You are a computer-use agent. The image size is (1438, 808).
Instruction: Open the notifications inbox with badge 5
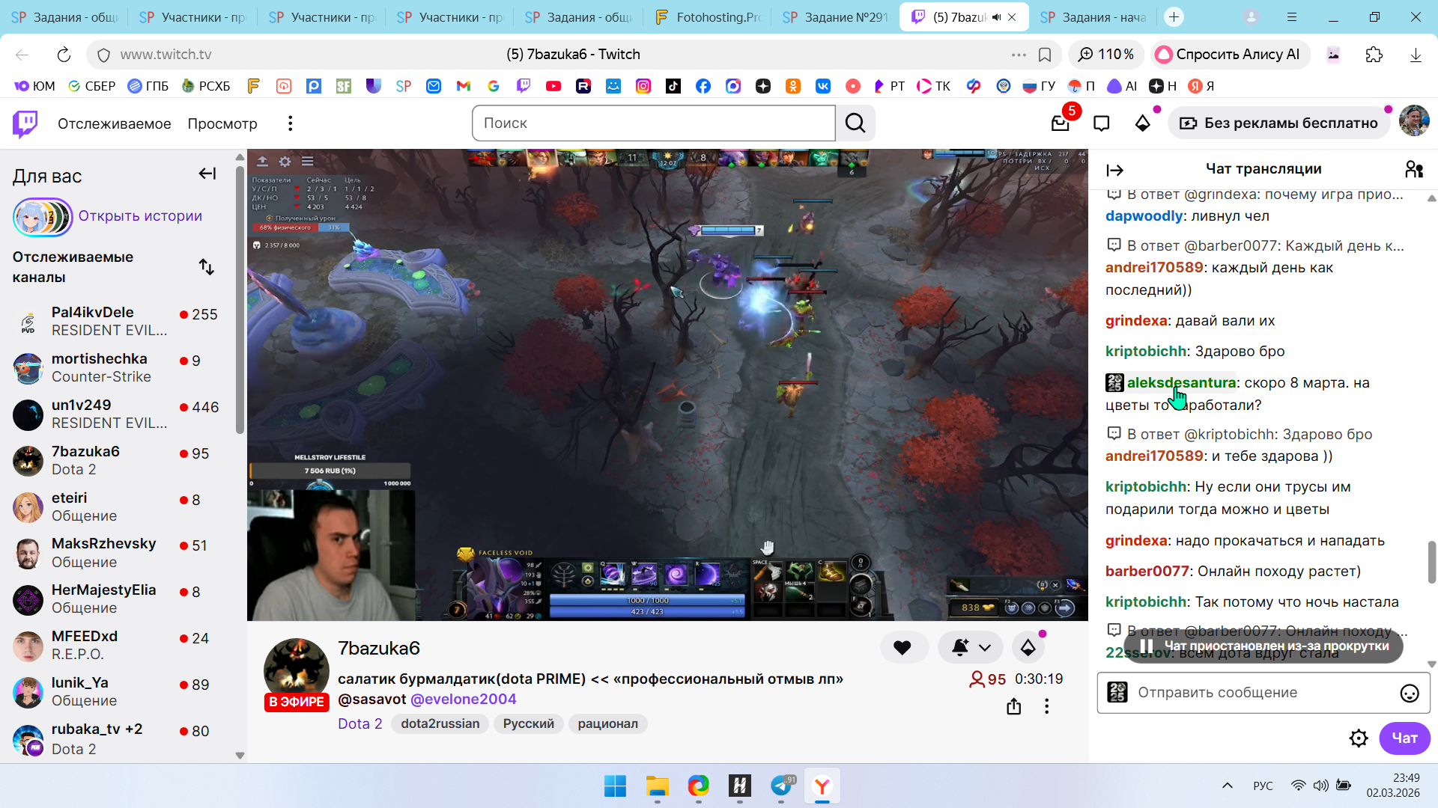[1061, 123]
